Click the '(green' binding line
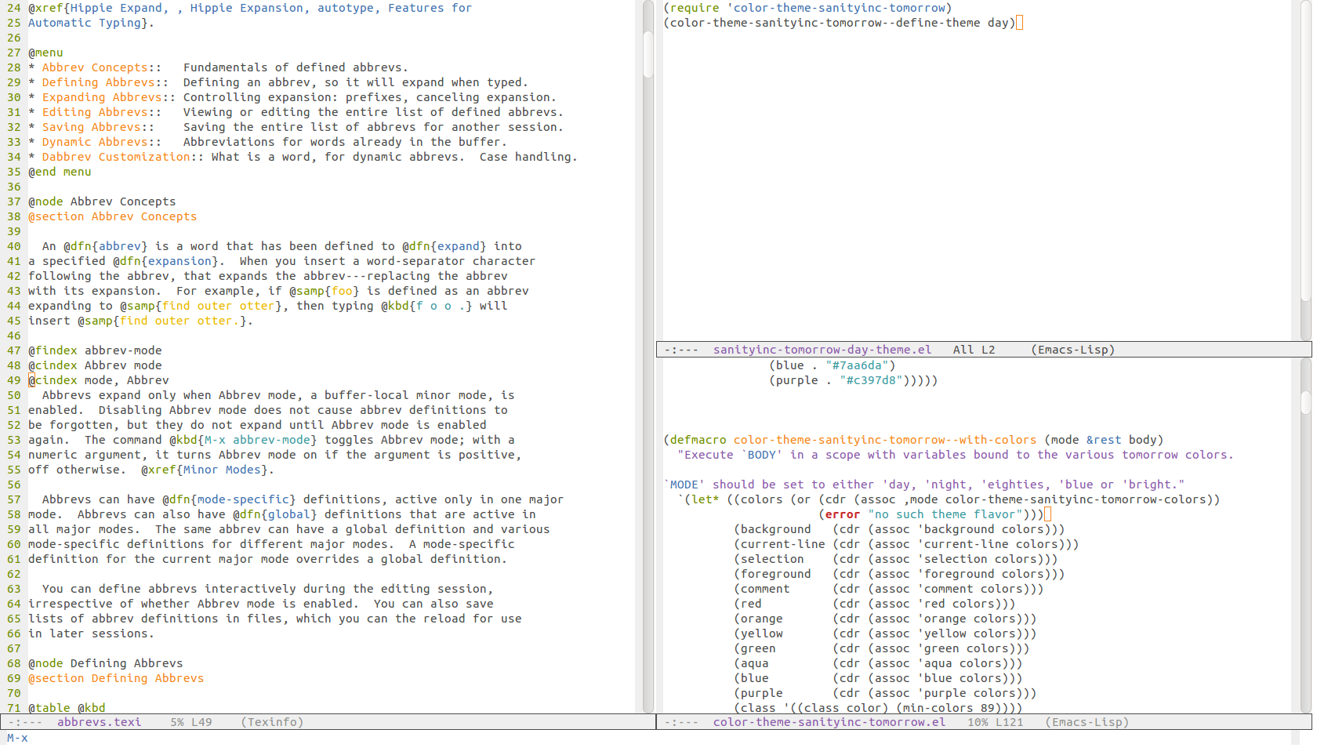The image size is (1317, 755). coord(882,648)
